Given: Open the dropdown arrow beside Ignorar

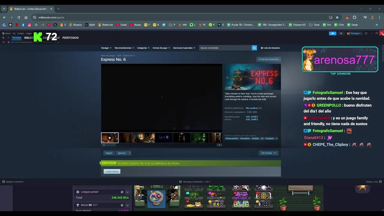Looking at the screenshot, I should pyautogui.click(x=129, y=153).
